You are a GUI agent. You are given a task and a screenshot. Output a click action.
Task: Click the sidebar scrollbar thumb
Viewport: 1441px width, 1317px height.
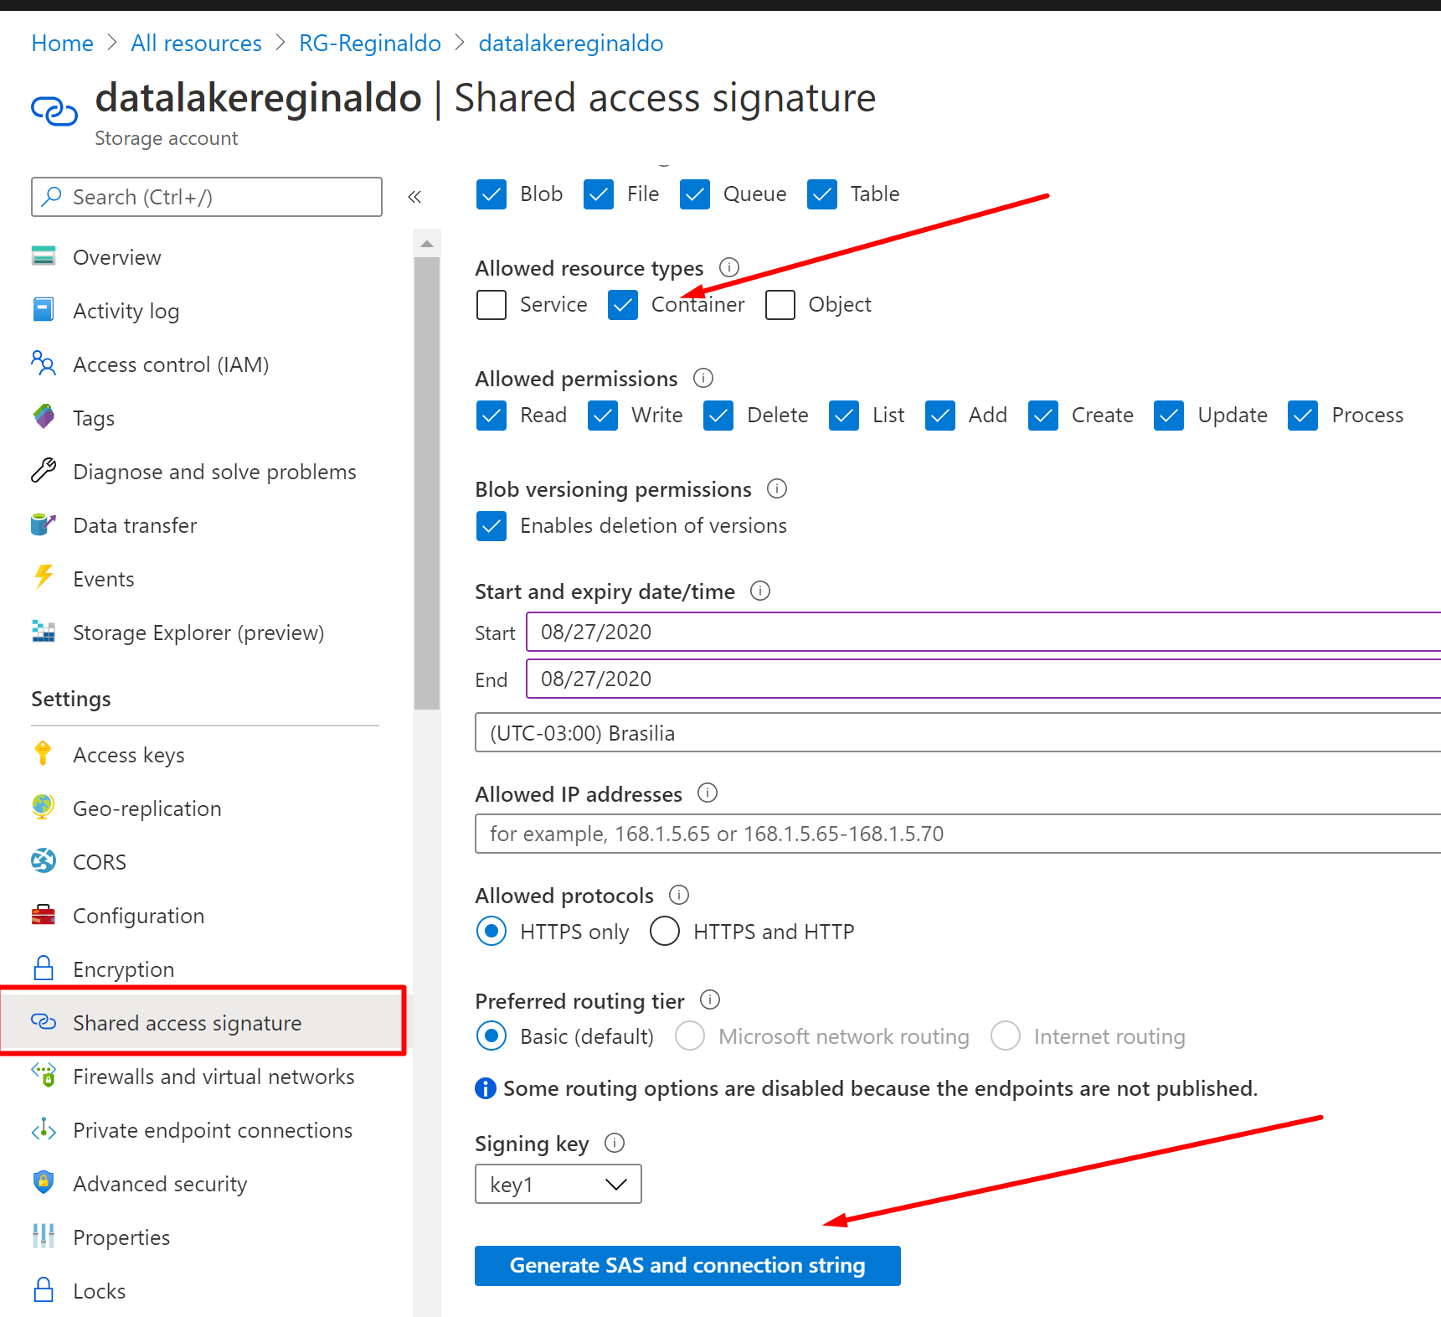(x=427, y=483)
